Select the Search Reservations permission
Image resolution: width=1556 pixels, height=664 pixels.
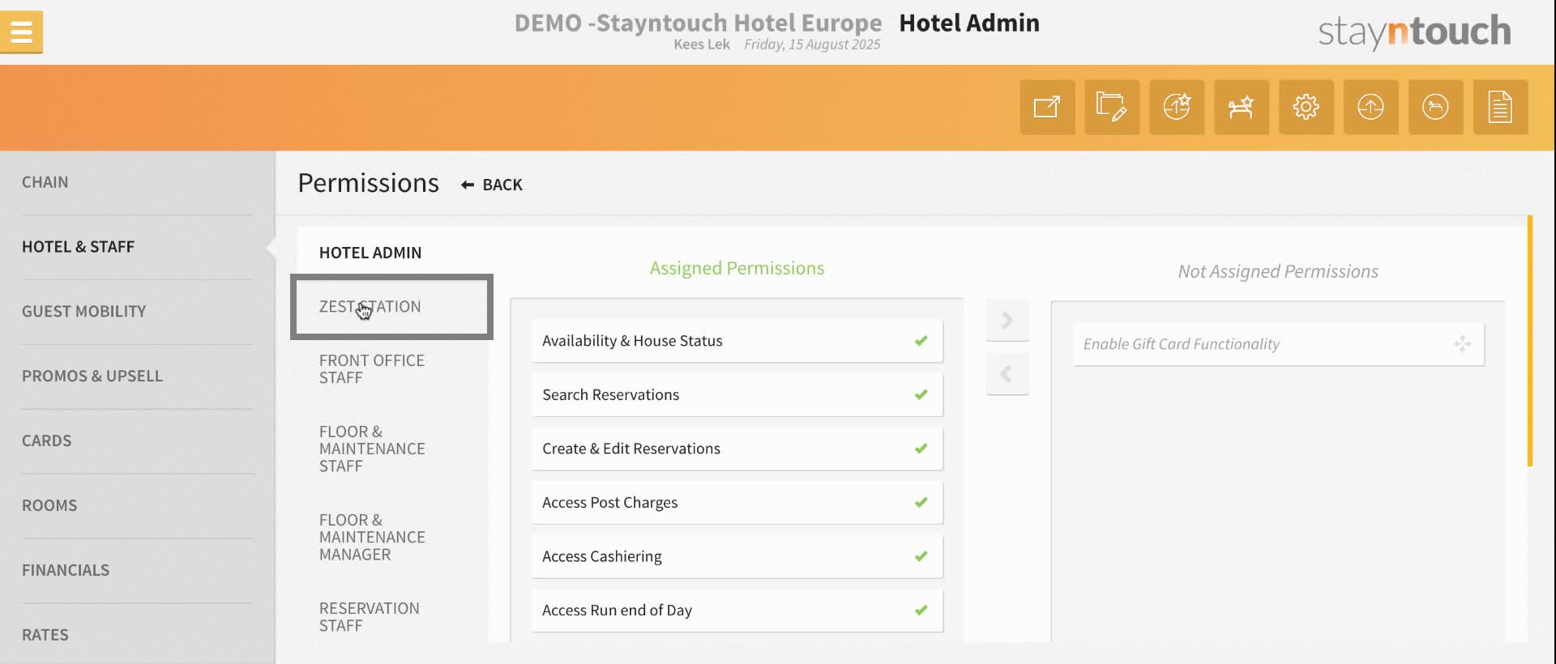pos(737,395)
